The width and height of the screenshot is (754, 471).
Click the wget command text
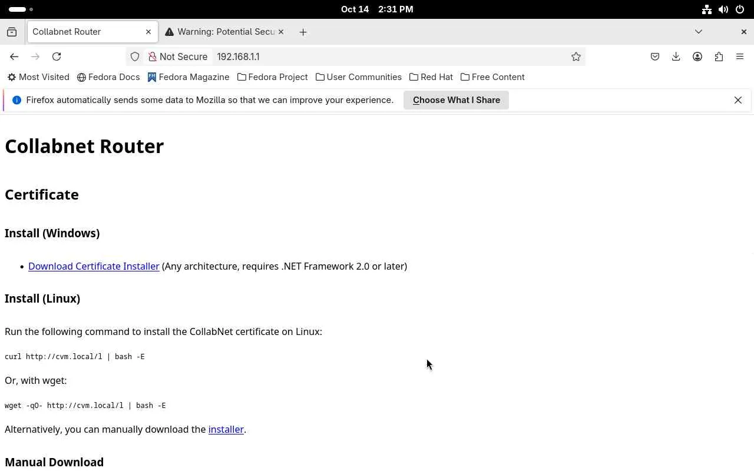[x=85, y=406]
